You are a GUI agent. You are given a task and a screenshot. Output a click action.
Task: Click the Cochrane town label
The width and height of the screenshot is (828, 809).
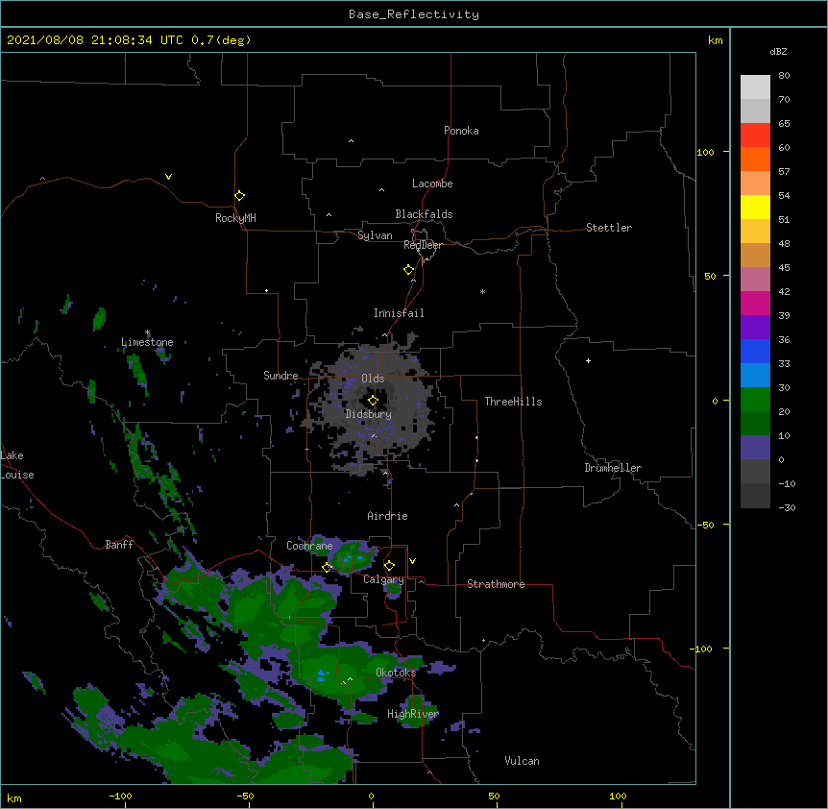click(x=309, y=546)
